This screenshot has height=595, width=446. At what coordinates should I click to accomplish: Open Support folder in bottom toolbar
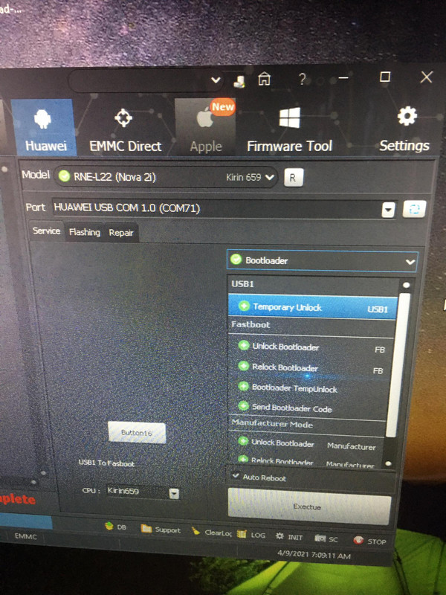click(161, 530)
